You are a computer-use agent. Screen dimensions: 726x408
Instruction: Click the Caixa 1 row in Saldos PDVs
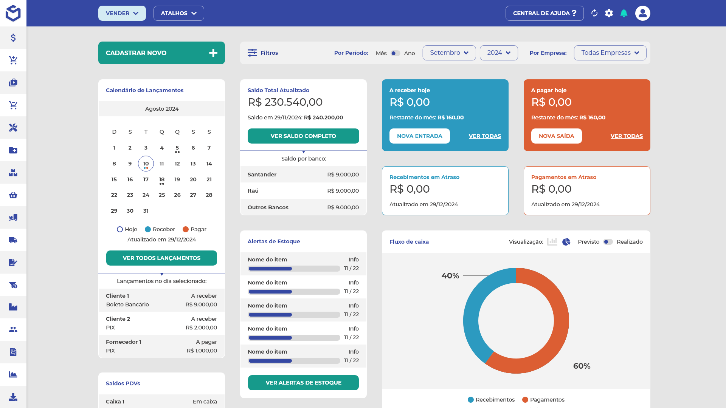pyautogui.click(x=161, y=402)
